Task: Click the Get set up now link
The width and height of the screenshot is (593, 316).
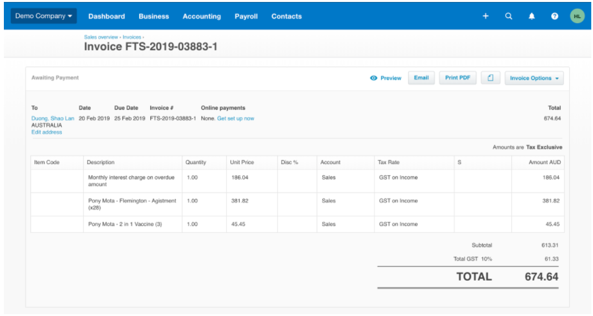Action: (235, 118)
